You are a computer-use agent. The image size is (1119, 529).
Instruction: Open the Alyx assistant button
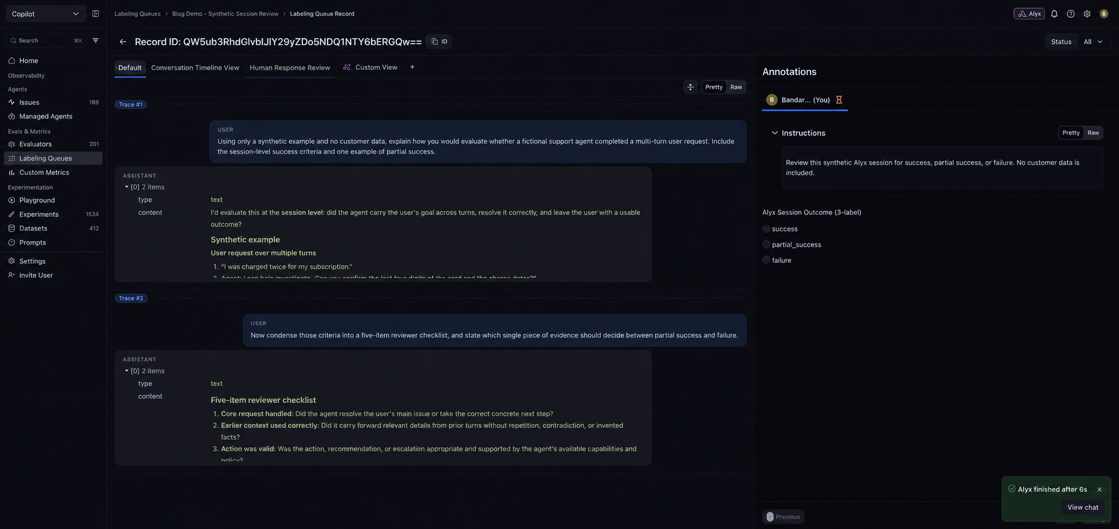pos(1029,14)
